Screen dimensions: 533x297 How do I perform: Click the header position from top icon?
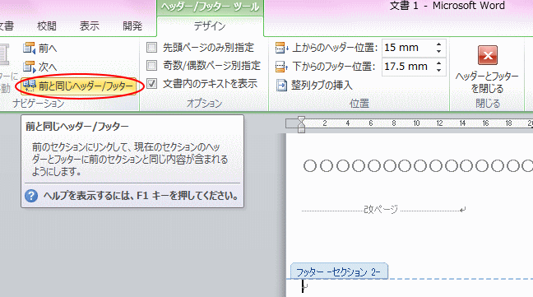pyautogui.click(x=282, y=48)
